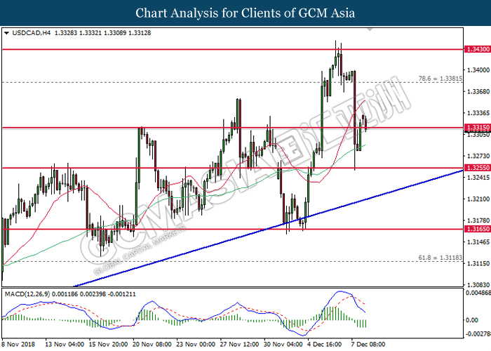Click the 30 Nov 04:00 time label

point(283,344)
